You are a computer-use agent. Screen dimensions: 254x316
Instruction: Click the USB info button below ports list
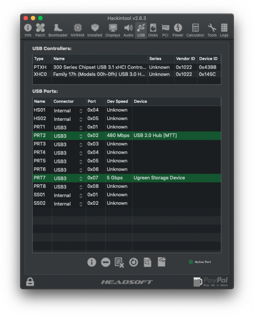(x=92, y=262)
